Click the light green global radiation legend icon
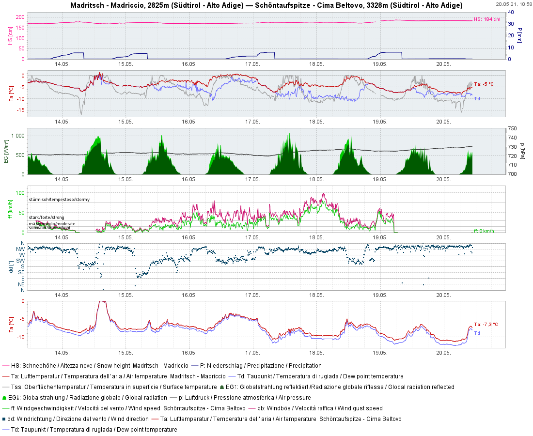This screenshot has height=436, width=533. click(4, 398)
